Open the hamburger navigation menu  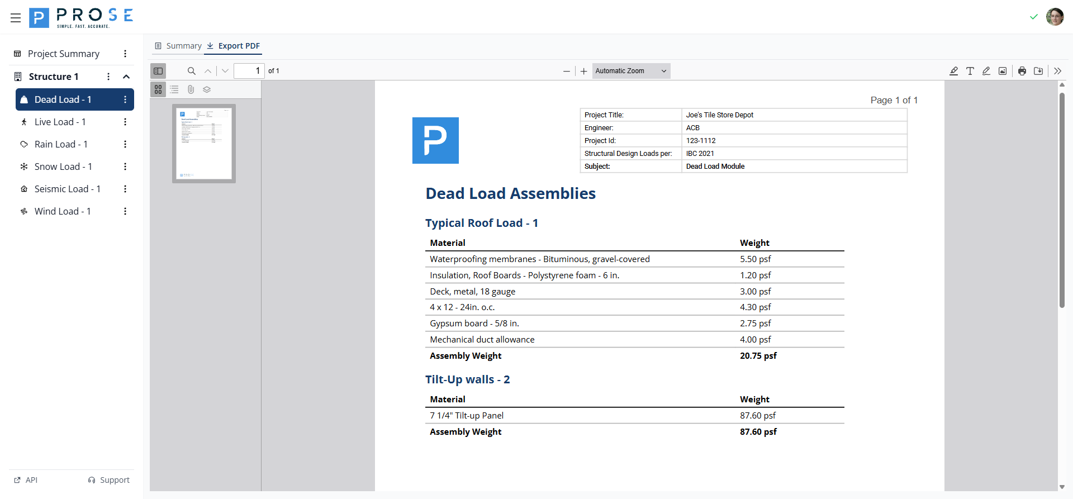[x=16, y=18]
